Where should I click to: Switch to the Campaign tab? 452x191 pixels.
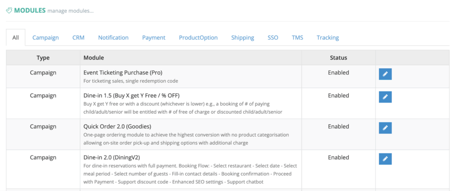coord(45,38)
